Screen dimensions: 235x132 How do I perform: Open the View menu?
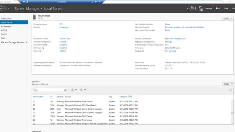pos(226,8)
